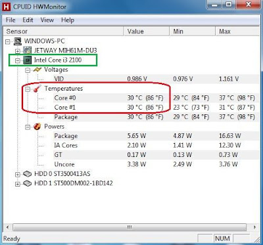
Task: Select the GT power row label
Action: click(58, 155)
